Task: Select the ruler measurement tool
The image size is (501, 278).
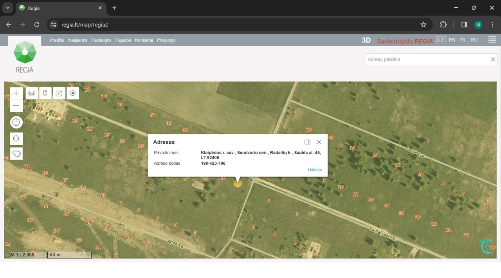Action: 32,93
